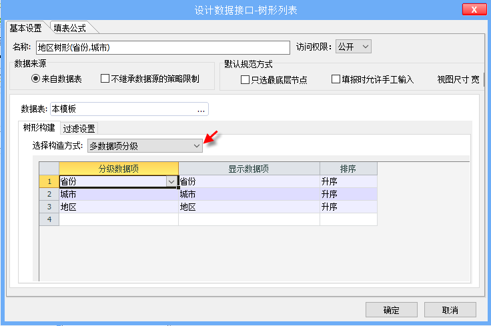The width and height of the screenshot is (491, 326).
Task: Click the 显示数据项 column header
Action: [x=249, y=169]
